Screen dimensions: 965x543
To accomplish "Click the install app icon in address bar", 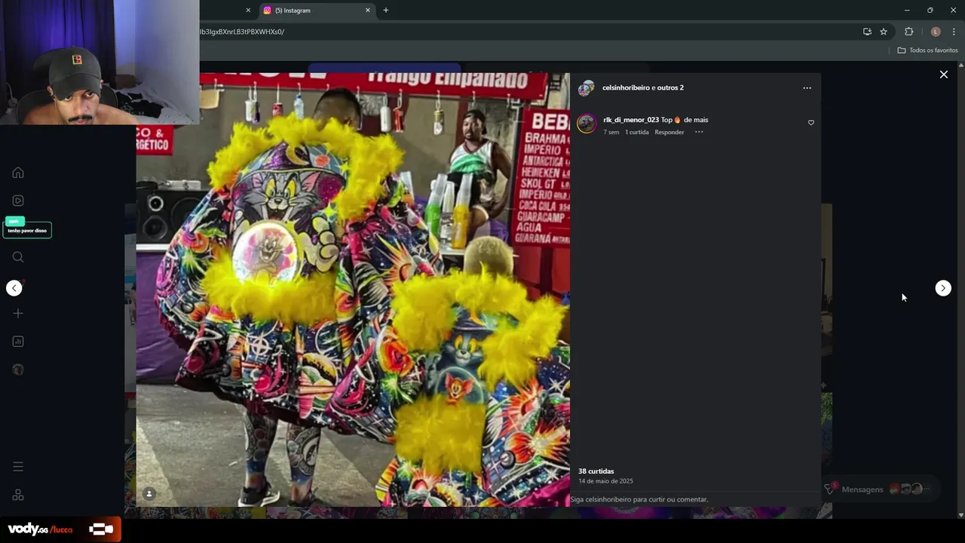I will (x=867, y=32).
